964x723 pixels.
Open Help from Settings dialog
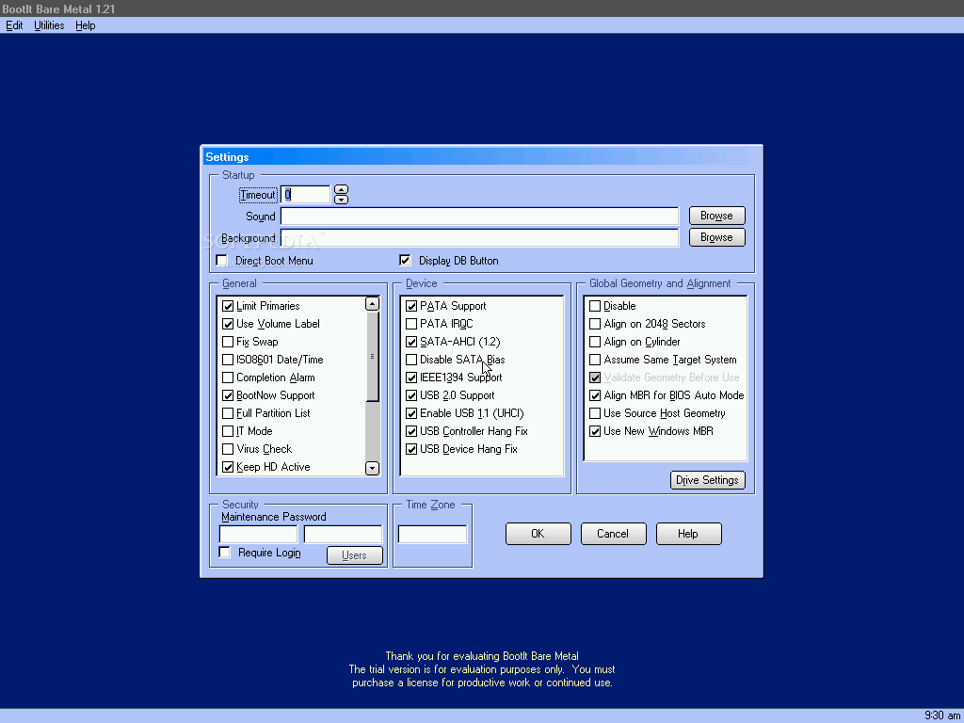tap(688, 534)
